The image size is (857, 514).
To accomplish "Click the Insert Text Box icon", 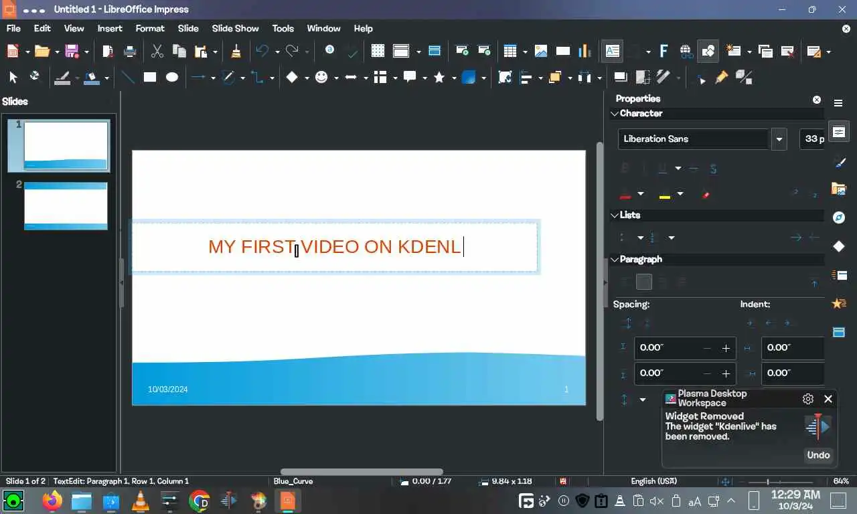I will pos(612,51).
